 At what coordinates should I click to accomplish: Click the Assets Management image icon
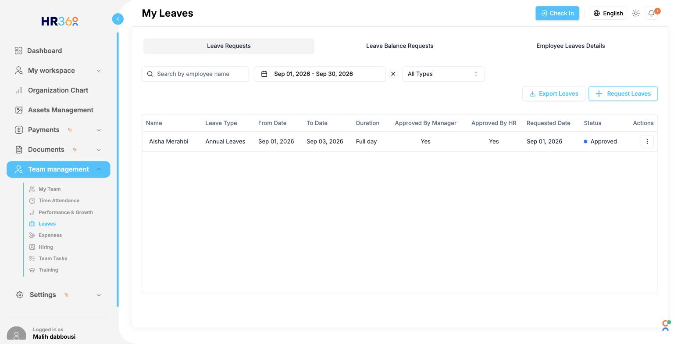coord(19,110)
